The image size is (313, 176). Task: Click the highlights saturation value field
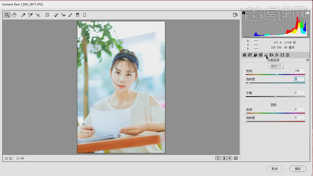click(x=299, y=79)
